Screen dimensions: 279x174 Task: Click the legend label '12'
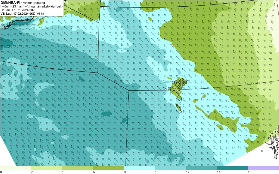click(187, 172)
